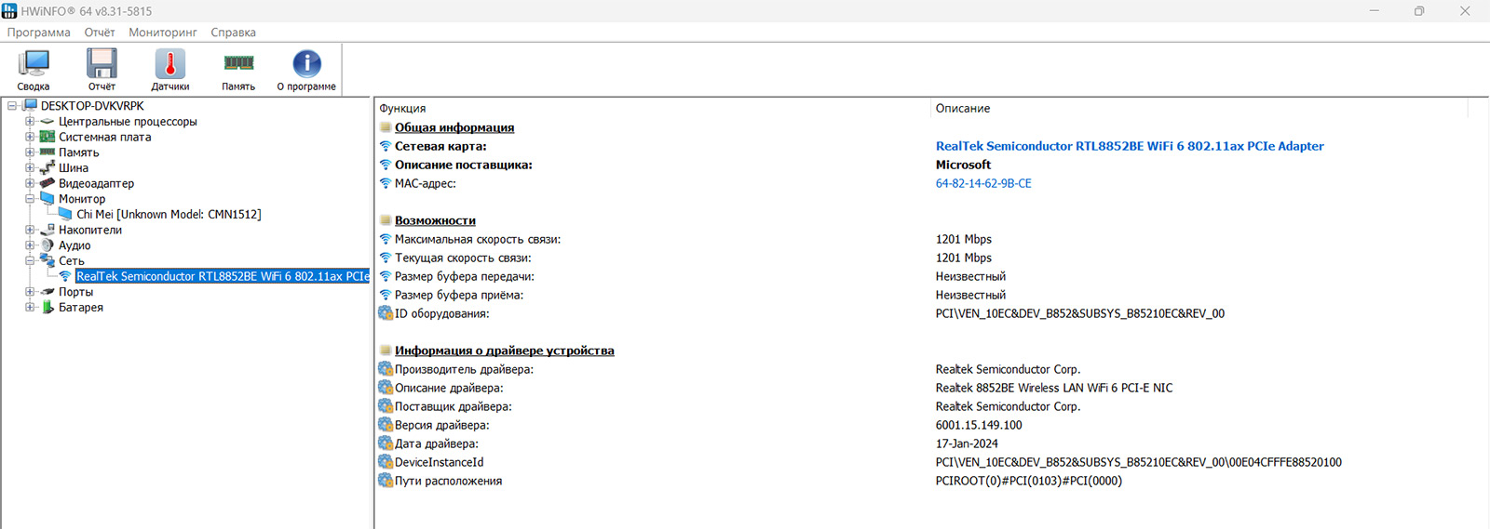
Task: Select the Видеоадаптер tree item
Action: [96, 184]
